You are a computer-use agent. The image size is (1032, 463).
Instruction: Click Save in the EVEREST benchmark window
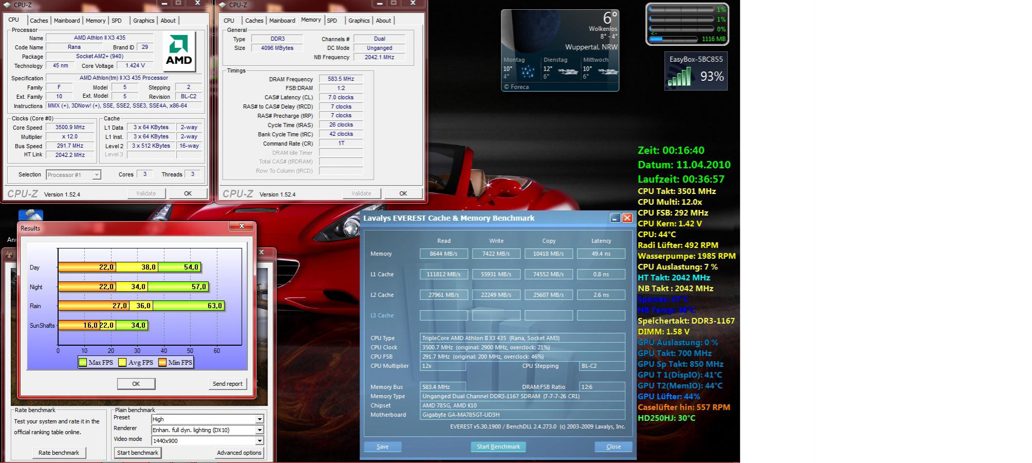tap(383, 447)
